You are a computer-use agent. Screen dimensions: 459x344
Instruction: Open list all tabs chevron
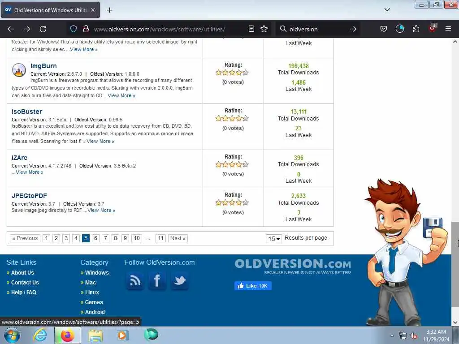point(387,10)
